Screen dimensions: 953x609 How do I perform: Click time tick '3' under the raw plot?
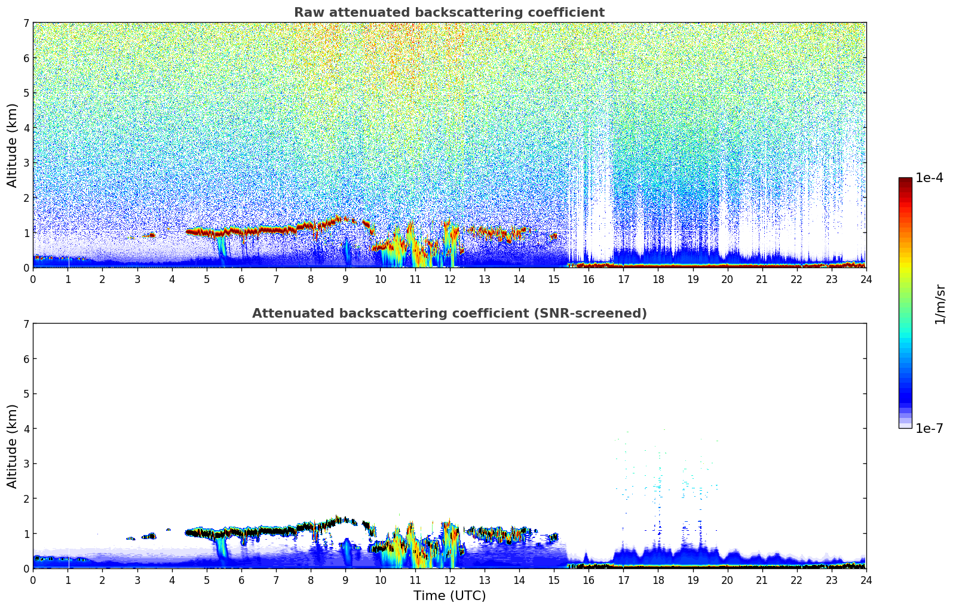coord(137,279)
